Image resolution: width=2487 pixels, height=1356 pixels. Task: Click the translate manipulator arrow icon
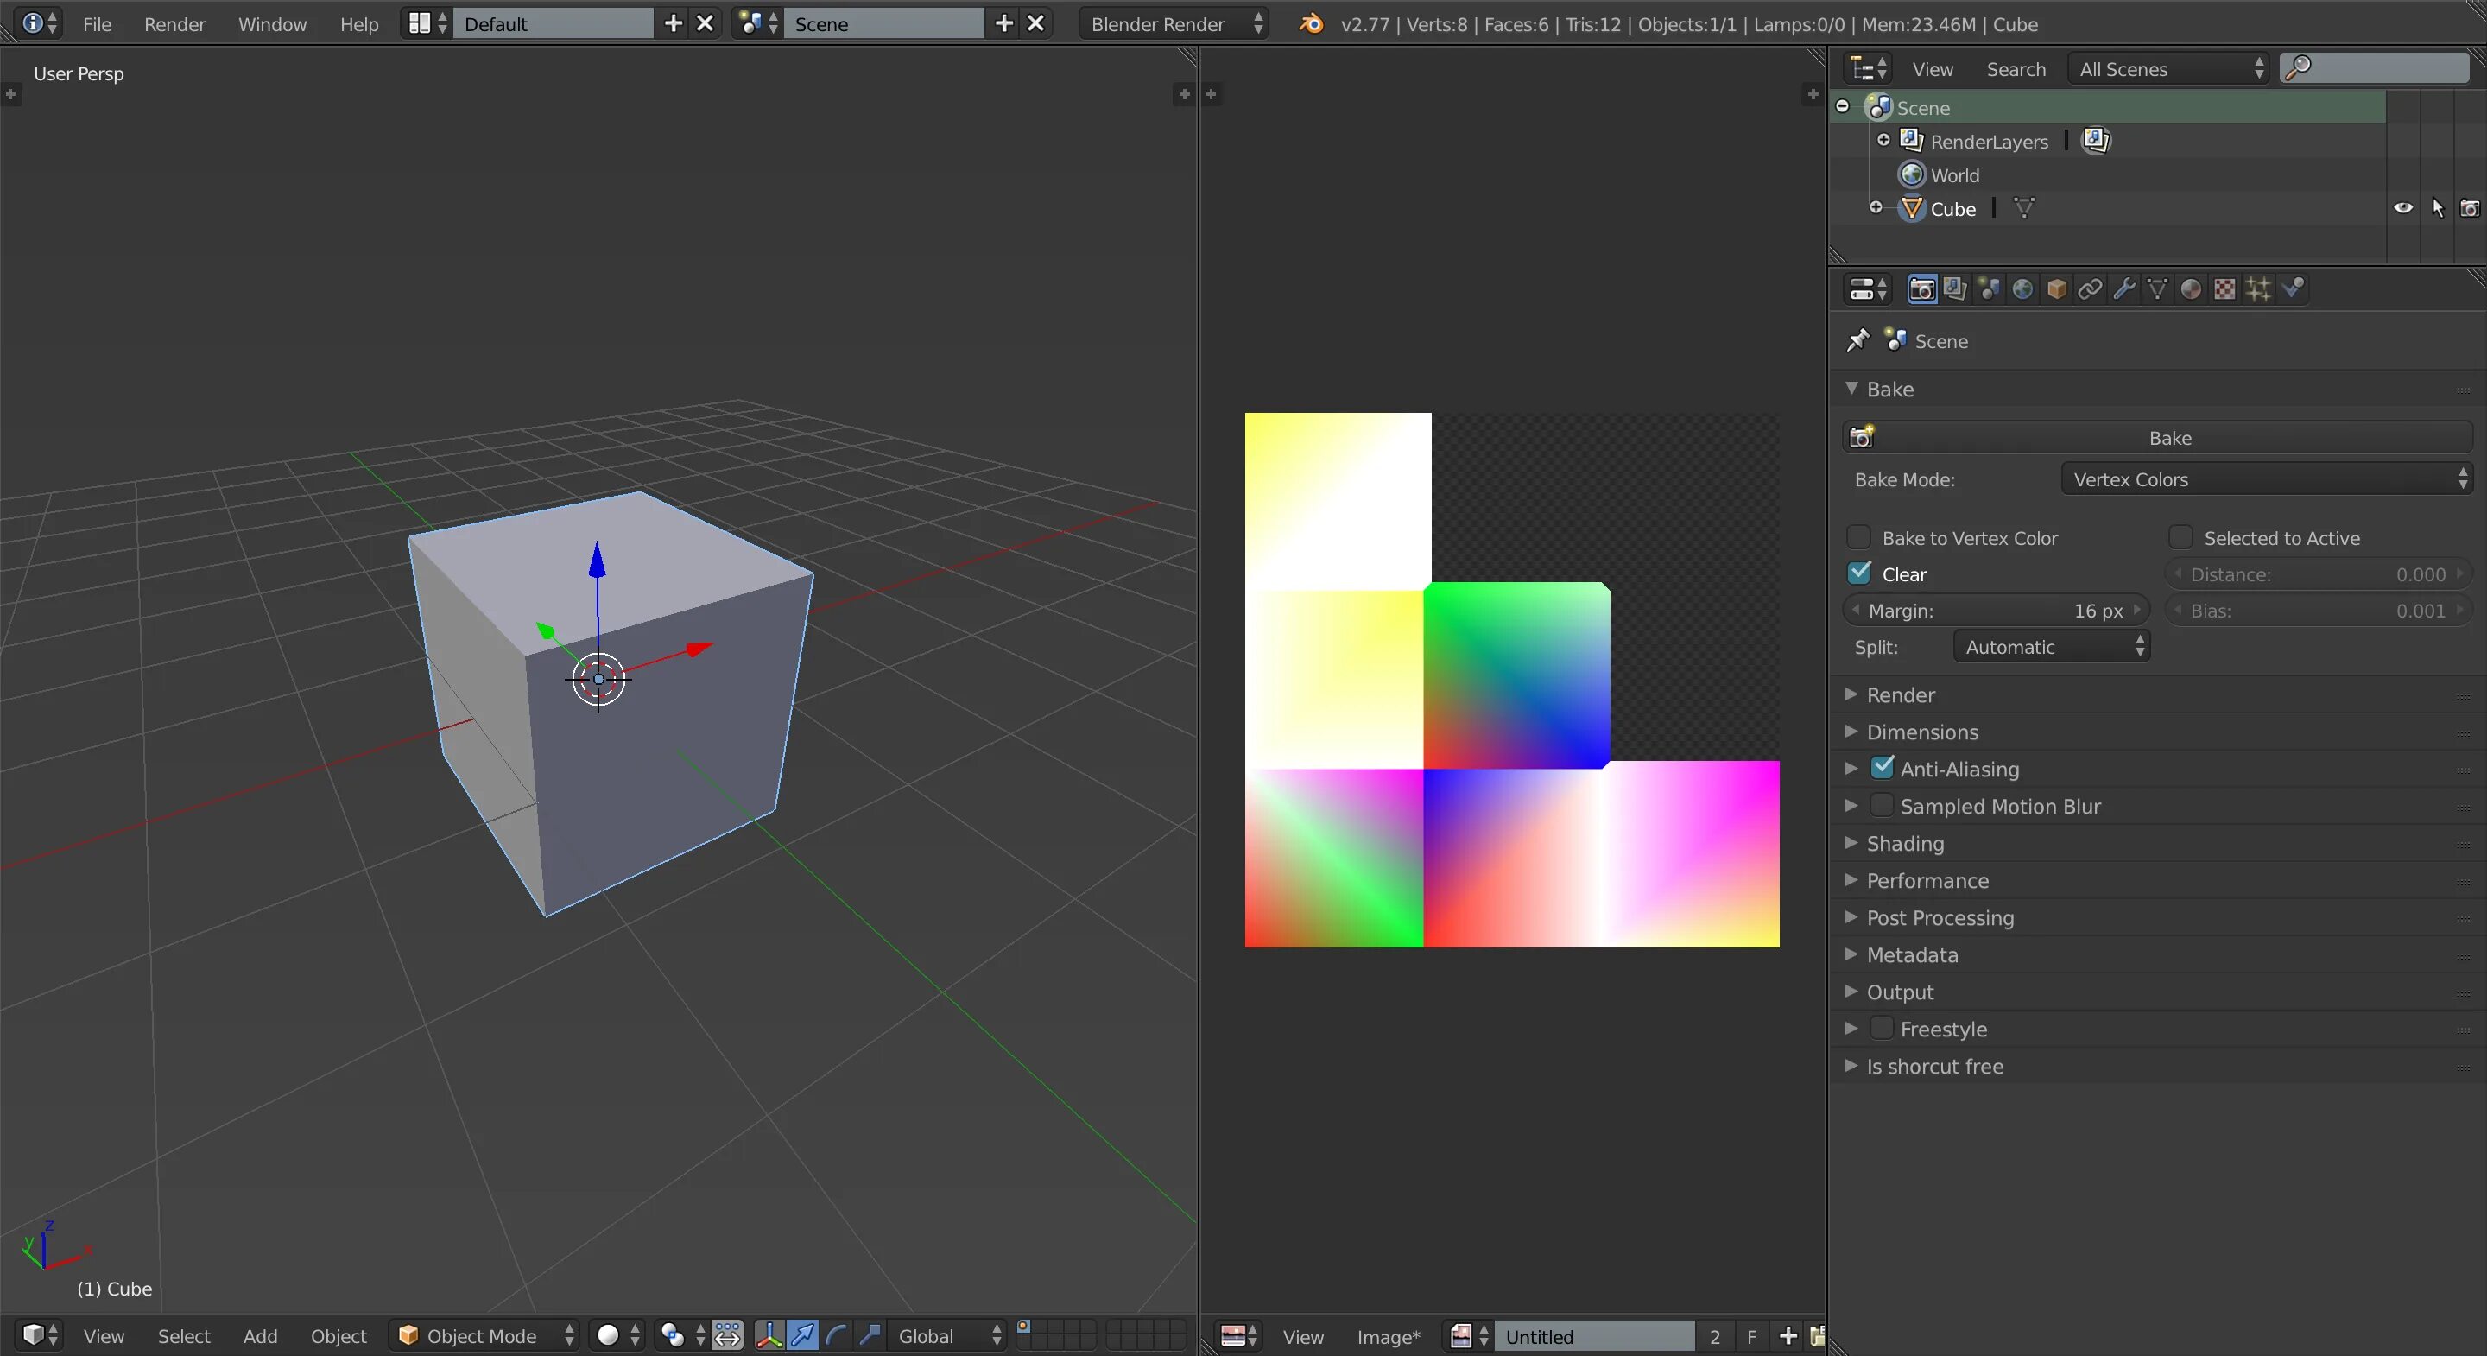click(802, 1336)
